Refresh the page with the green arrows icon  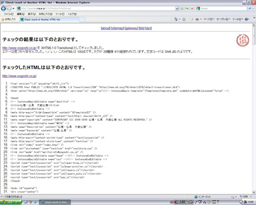coord(187,8)
